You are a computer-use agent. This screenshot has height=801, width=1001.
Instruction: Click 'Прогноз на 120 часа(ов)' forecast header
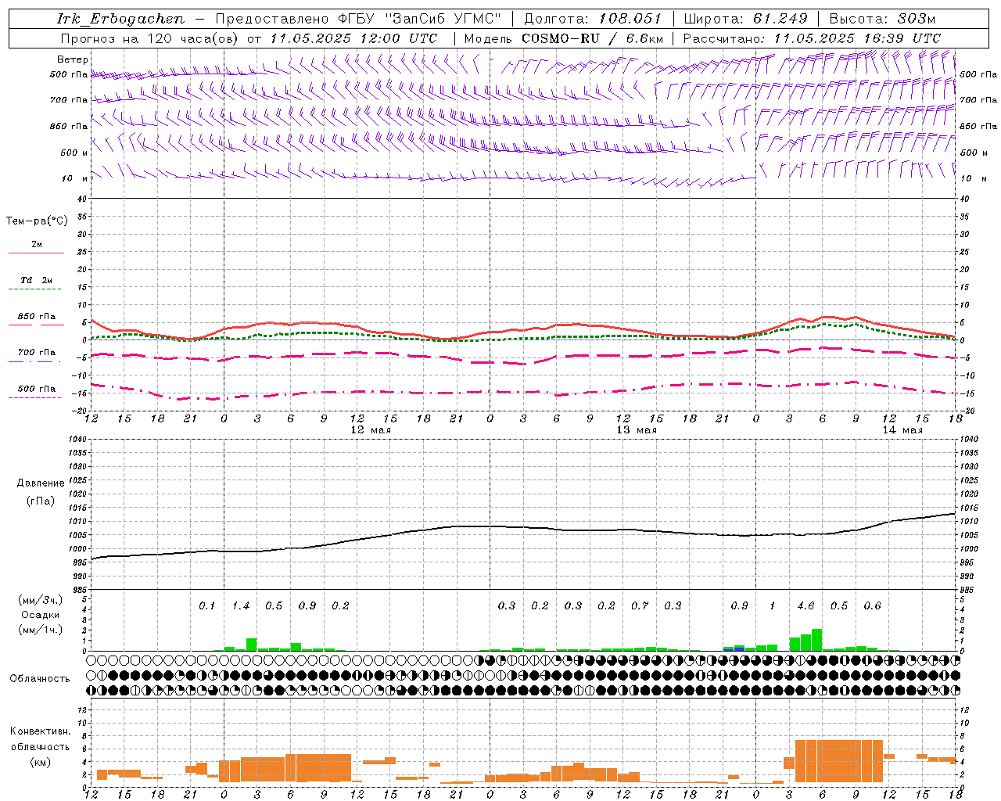click(149, 38)
